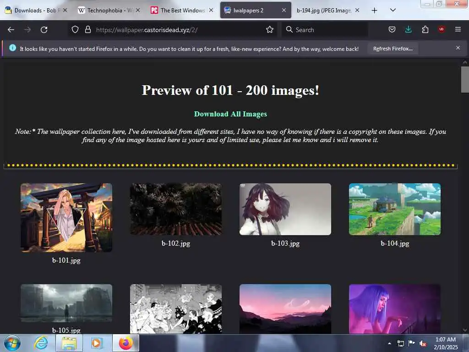Click the taskbar clock showing 1:07 AM
The height and width of the screenshot is (352, 469).
coord(446,343)
